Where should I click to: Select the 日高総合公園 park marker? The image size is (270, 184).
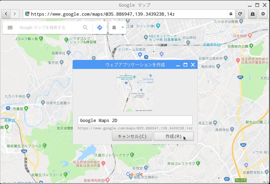pyautogui.click(x=251, y=46)
